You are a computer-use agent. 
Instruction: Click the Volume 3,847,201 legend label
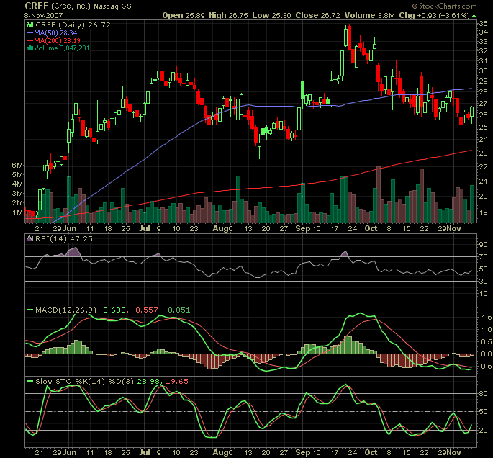62,48
